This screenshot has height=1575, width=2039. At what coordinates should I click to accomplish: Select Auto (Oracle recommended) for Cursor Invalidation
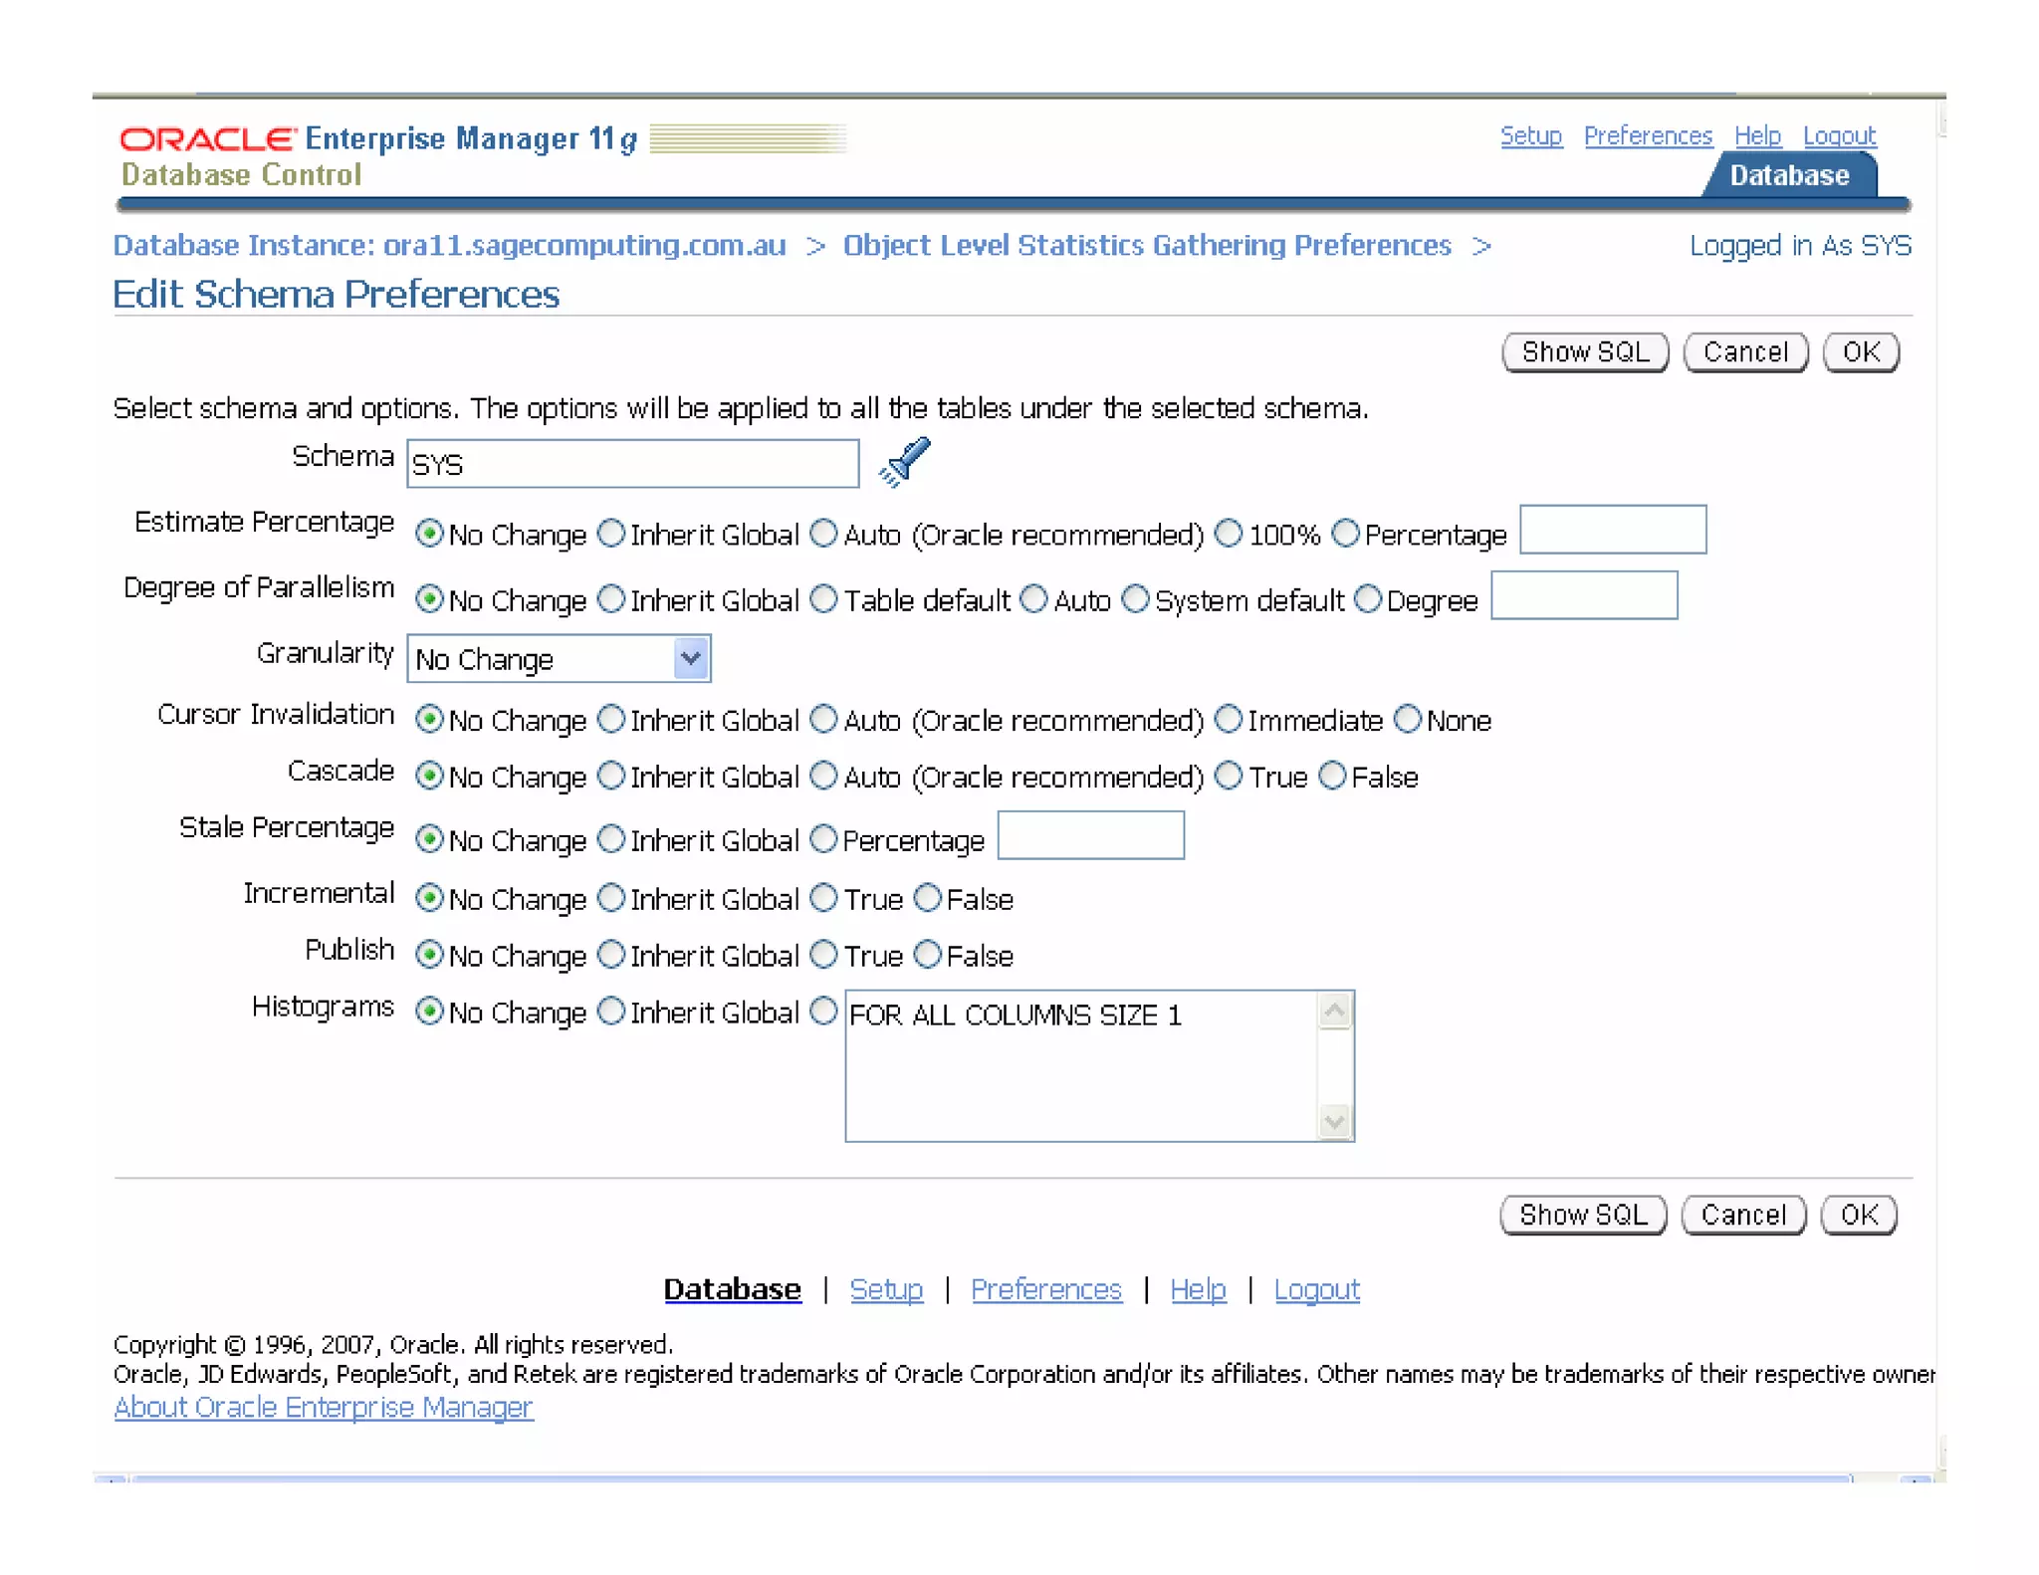823,719
